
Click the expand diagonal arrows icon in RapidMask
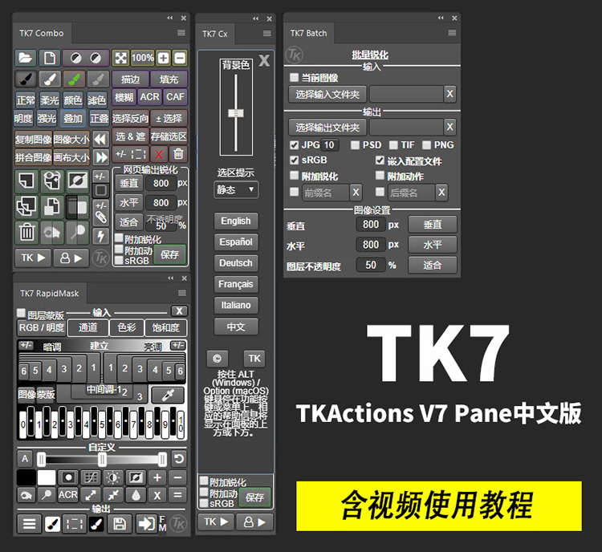[91, 495]
